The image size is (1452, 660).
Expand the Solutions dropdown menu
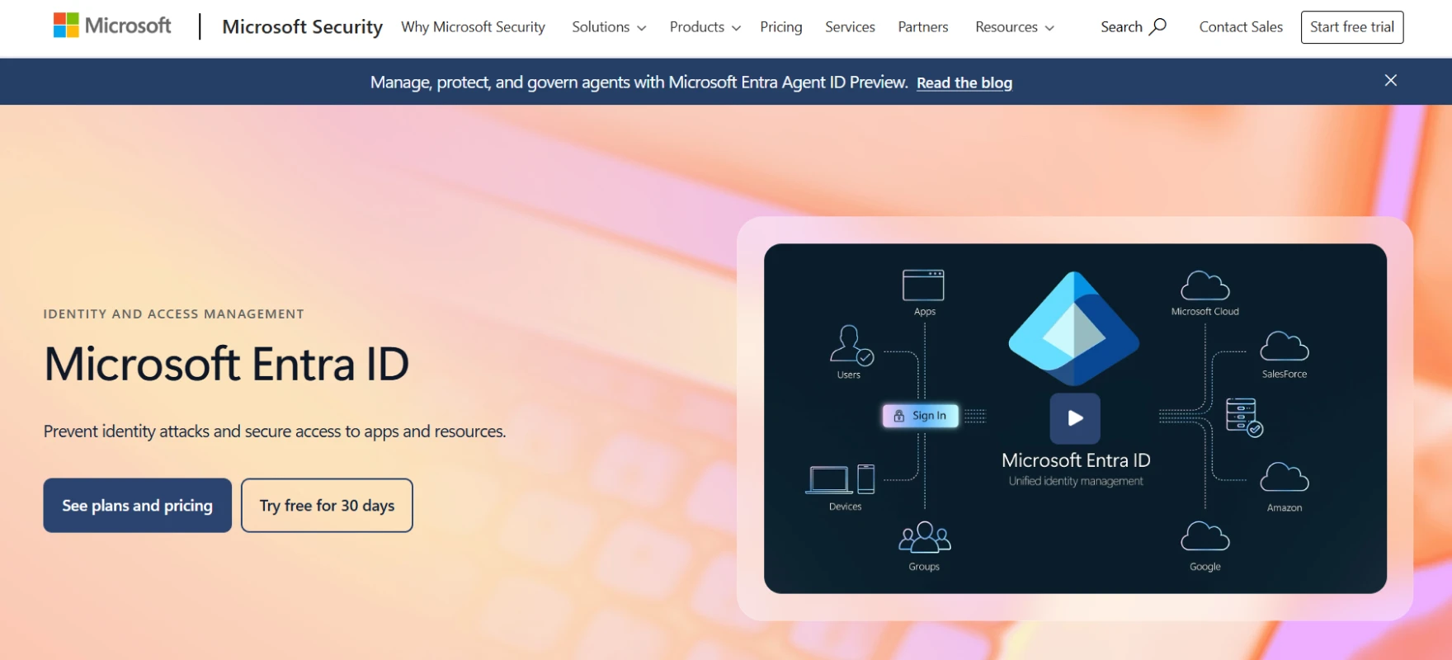coord(609,26)
